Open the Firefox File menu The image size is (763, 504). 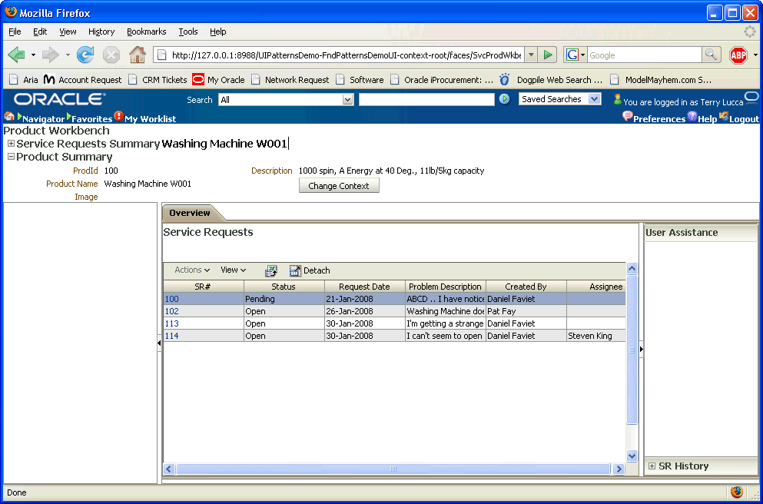15,31
